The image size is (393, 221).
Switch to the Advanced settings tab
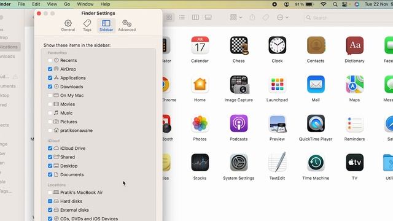coord(127,26)
